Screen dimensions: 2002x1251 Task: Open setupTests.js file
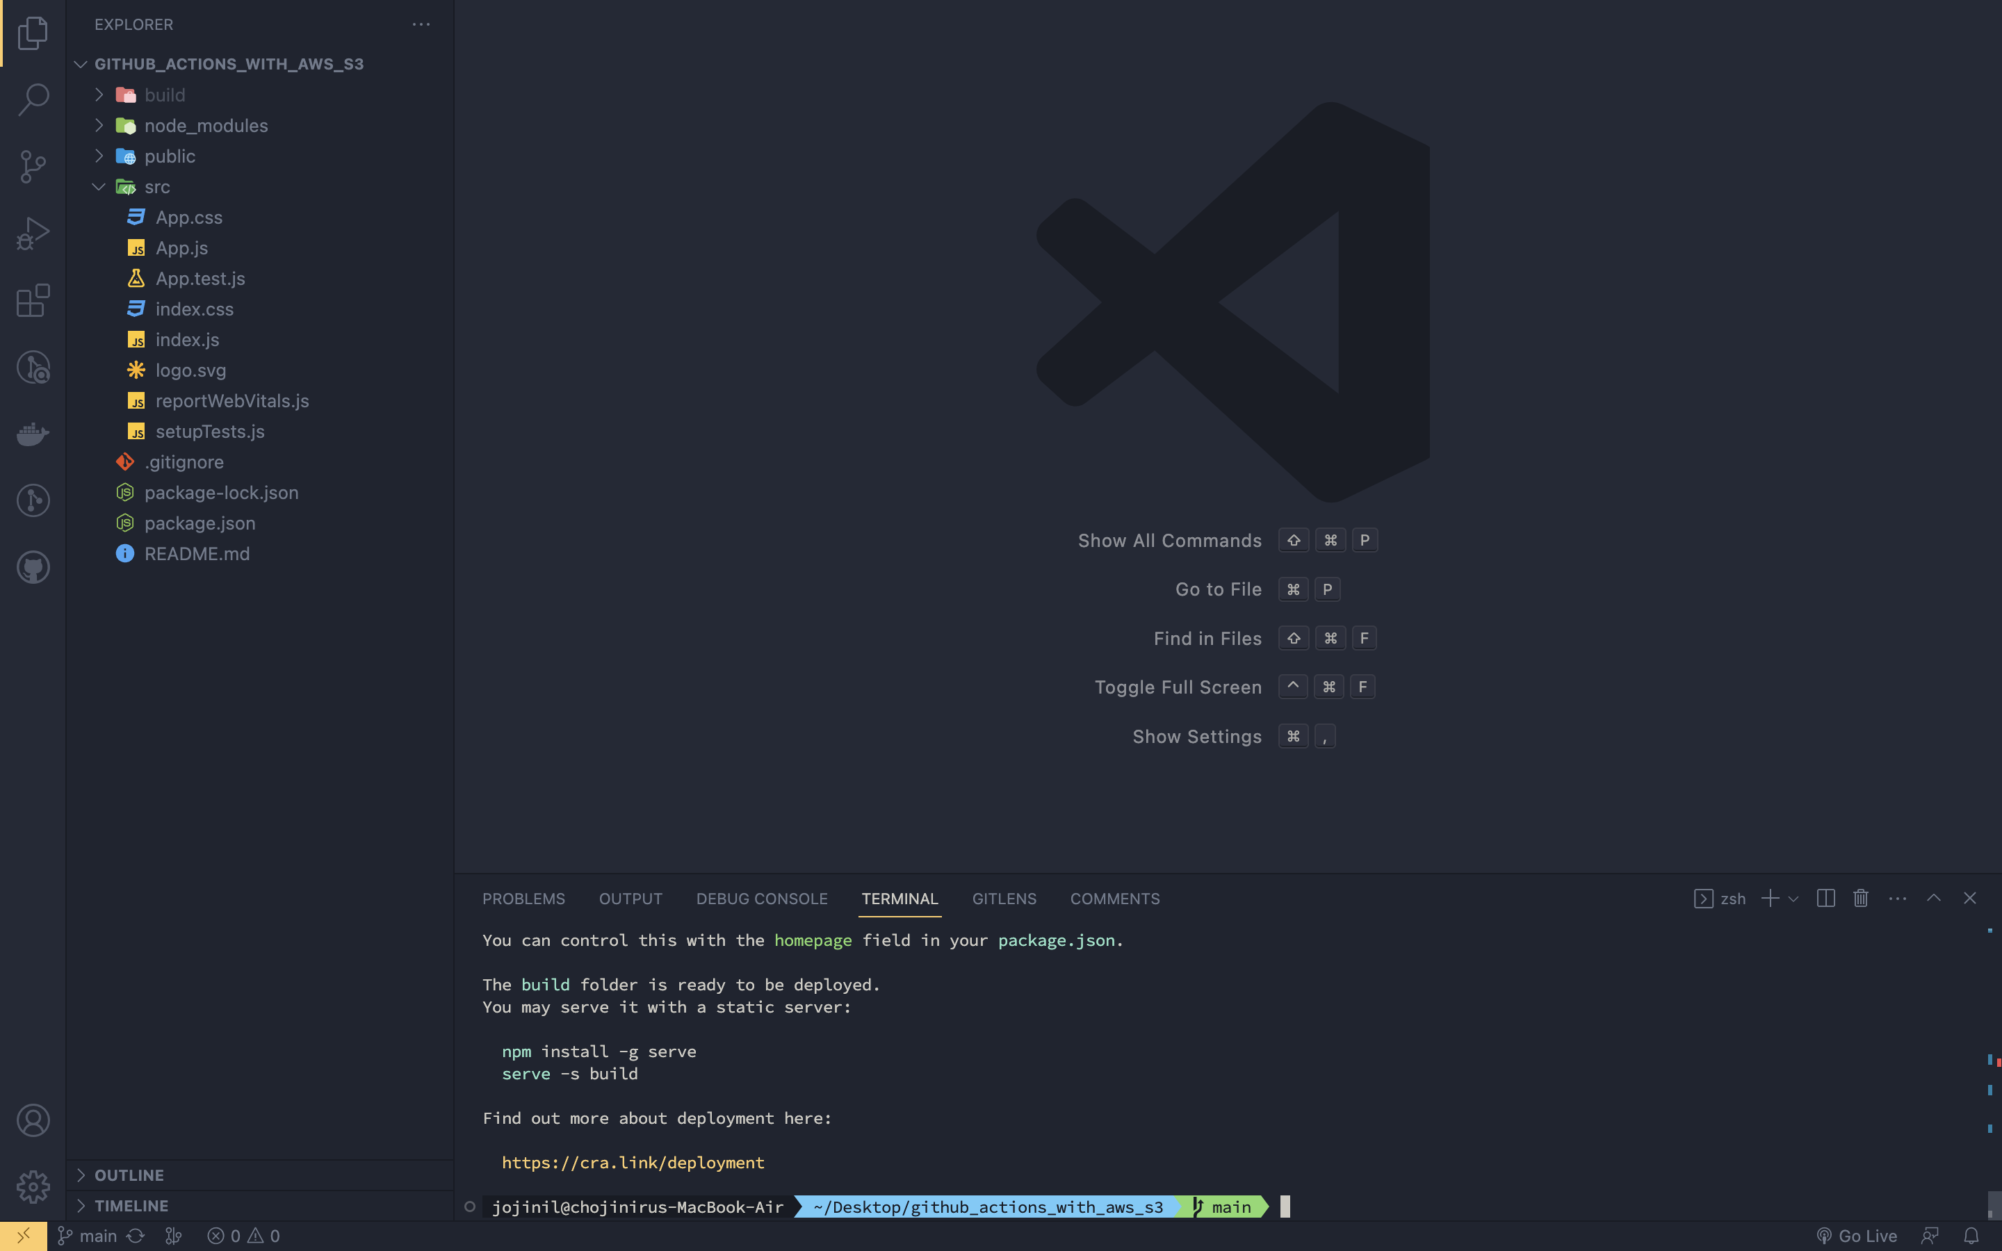tap(260, 432)
